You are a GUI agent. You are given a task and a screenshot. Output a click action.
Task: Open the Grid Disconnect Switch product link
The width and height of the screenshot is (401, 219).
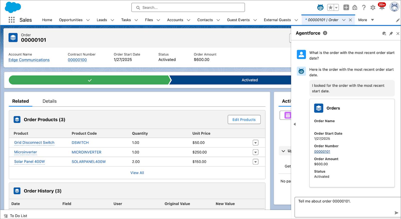pyautogui.click(x=34, y=142)
